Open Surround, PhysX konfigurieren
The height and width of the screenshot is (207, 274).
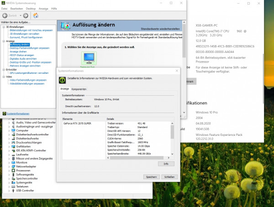(x=26, y=37)
